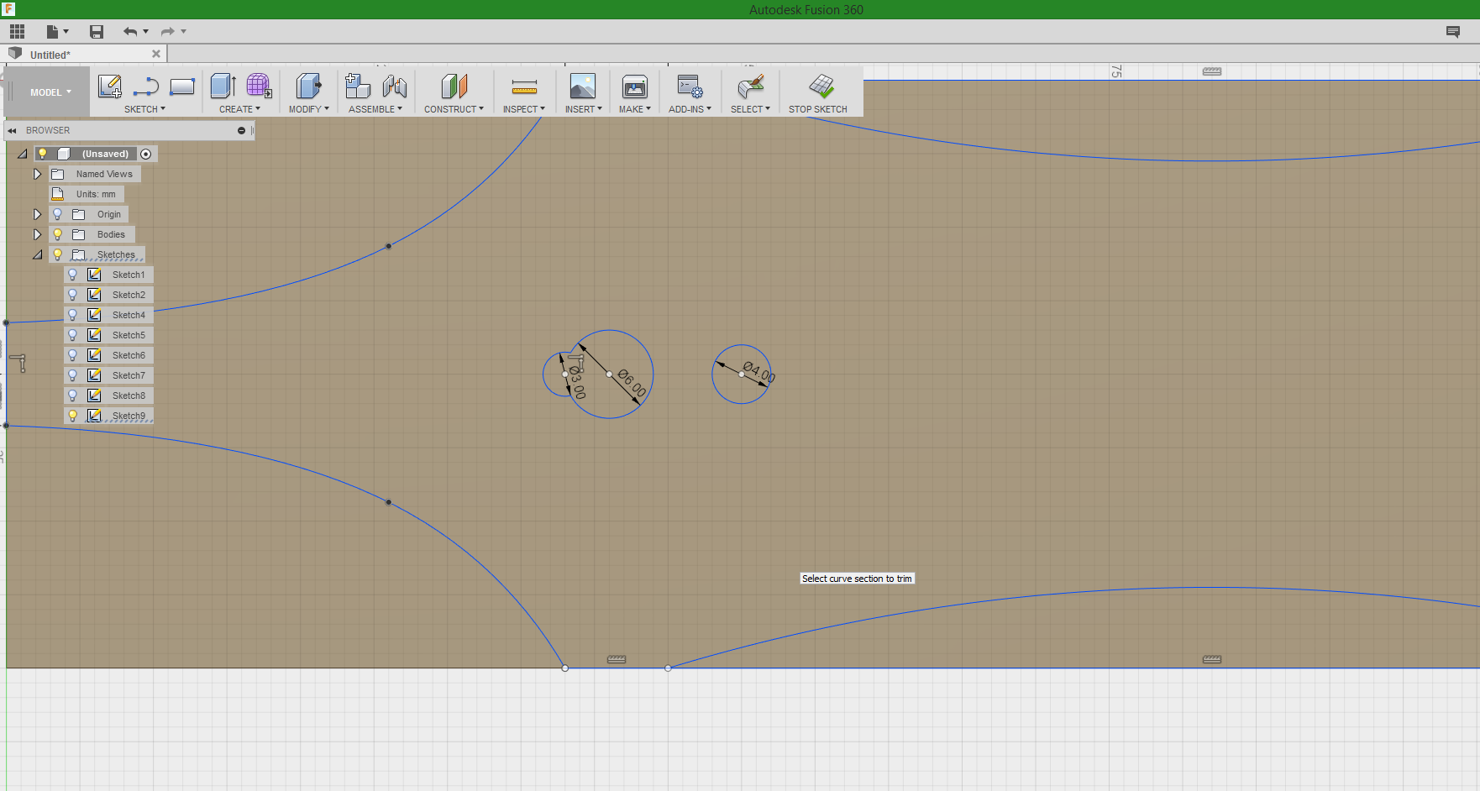Select the Select tool icon
The image size is (1480, 791).
coord(750,86)
